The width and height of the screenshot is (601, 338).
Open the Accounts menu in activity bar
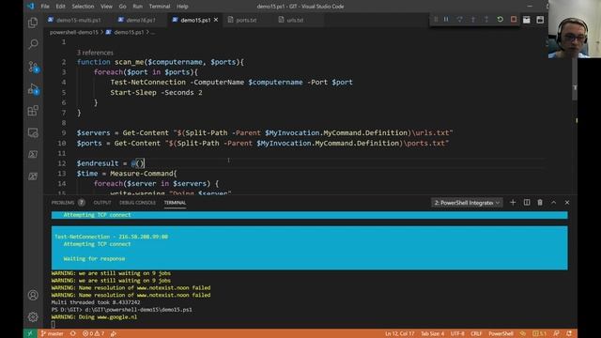coord(33,295)
